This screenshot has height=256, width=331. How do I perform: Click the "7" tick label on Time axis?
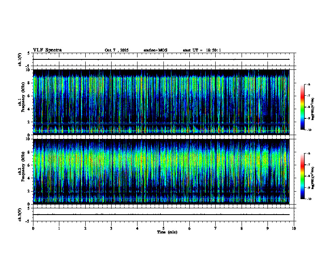point(216,228)
